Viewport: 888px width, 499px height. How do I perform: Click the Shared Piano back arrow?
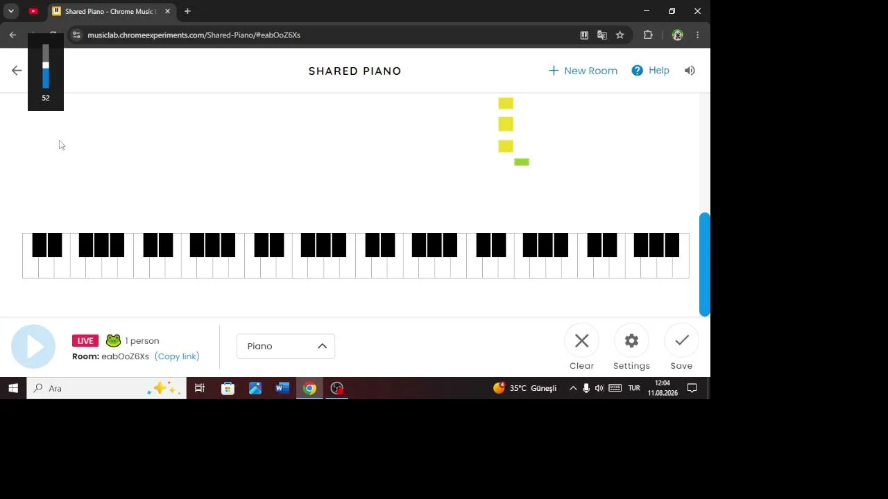[17, 71]
